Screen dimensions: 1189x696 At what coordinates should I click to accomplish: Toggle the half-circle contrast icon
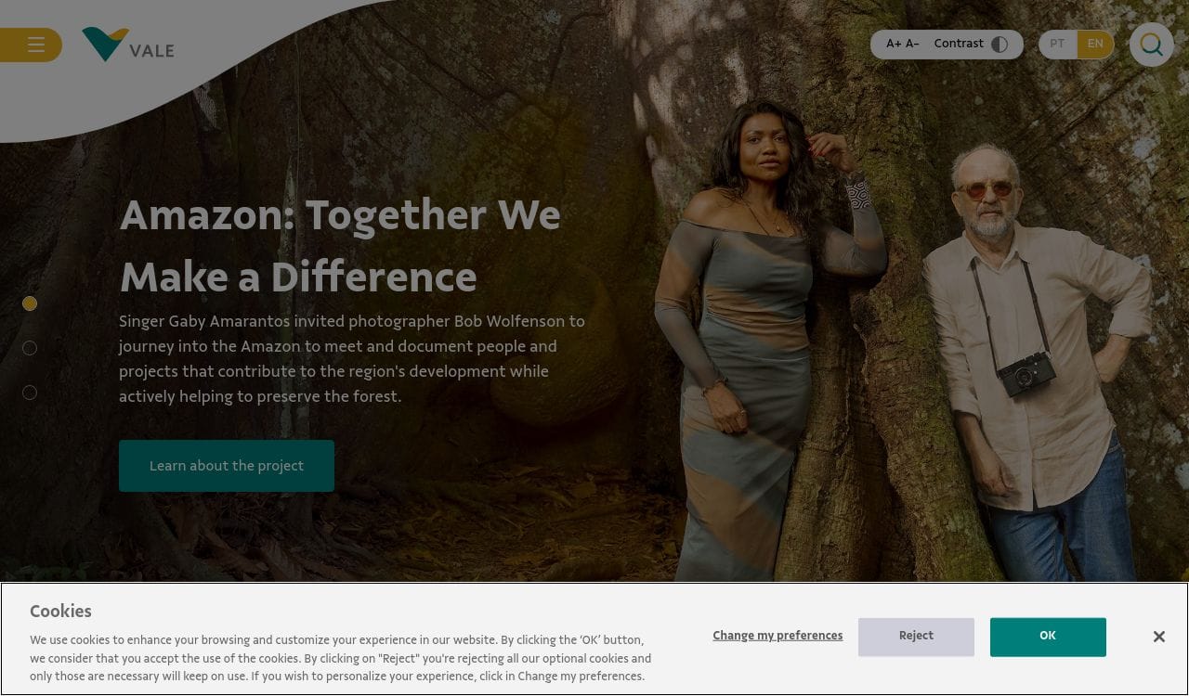tap(1000, 45)
